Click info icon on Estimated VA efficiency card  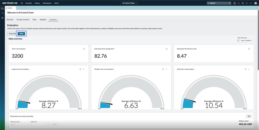(249, 49)
